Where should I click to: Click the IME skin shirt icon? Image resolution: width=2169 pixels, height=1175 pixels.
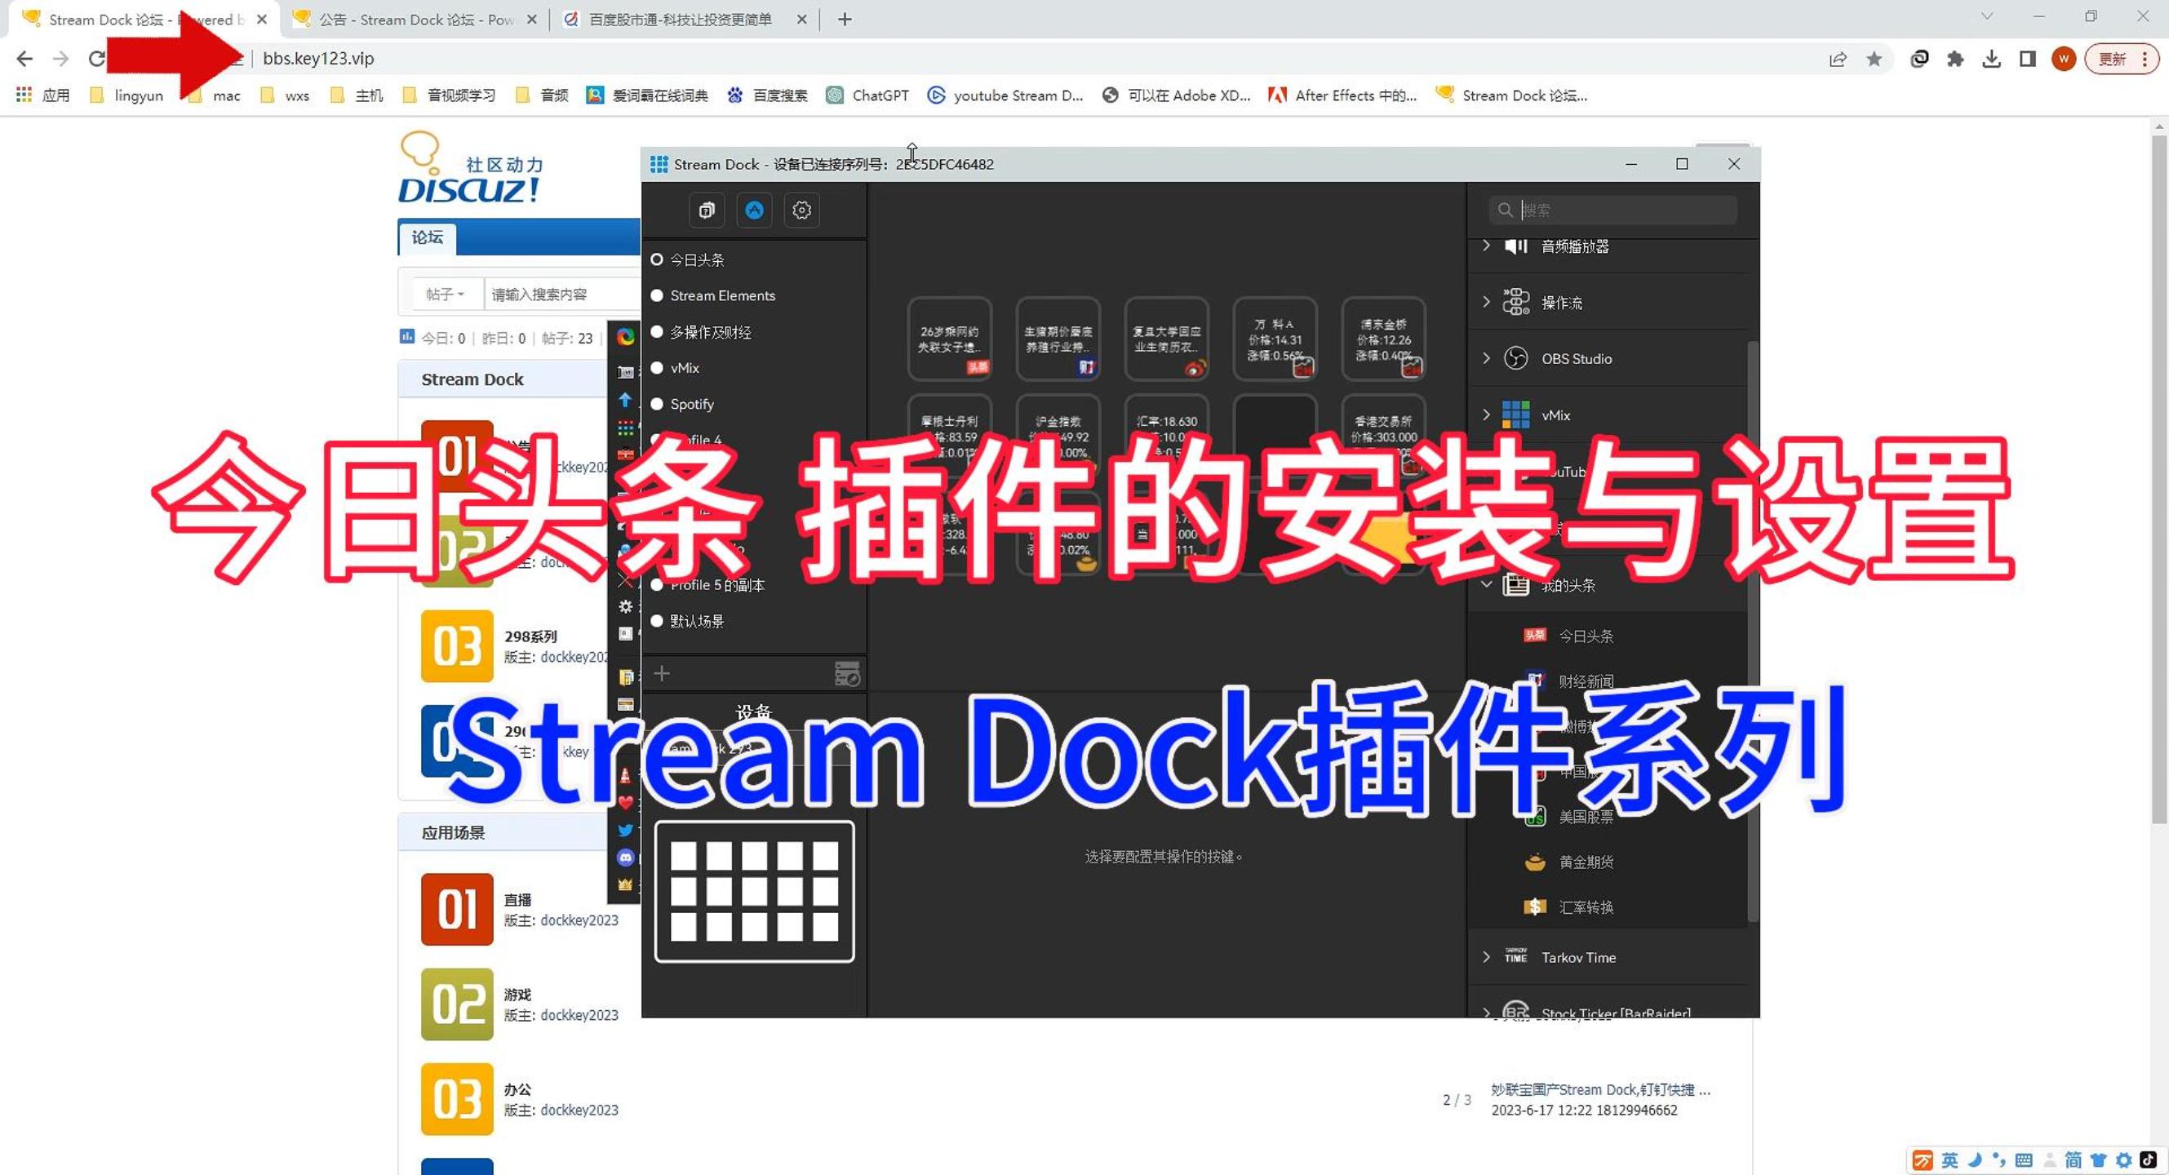(2099, 1159)
